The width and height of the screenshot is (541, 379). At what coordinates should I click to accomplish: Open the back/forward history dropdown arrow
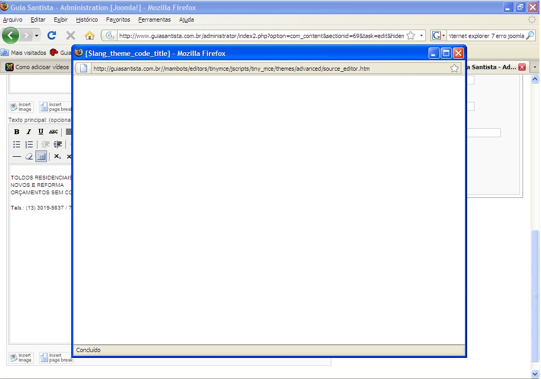click(36, 35)
